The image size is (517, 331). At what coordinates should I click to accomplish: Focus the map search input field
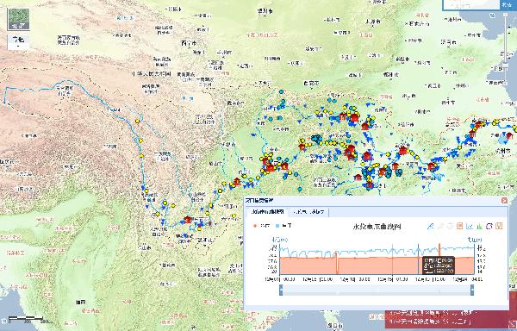(x=471, y=4)
